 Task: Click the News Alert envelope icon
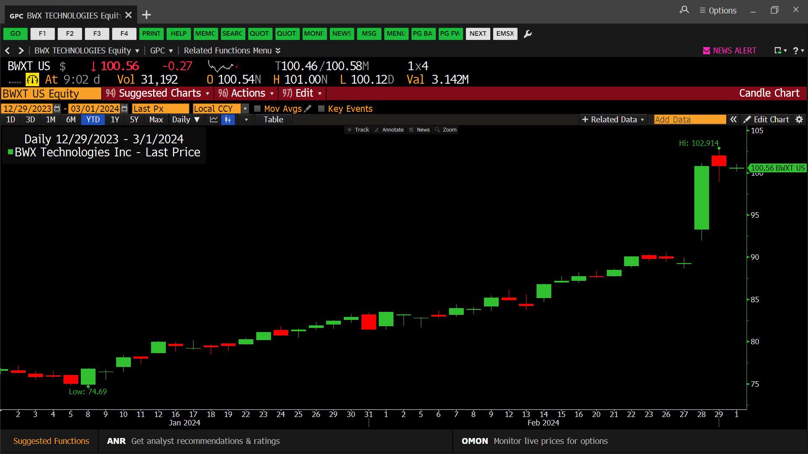(x=707, y=51)
